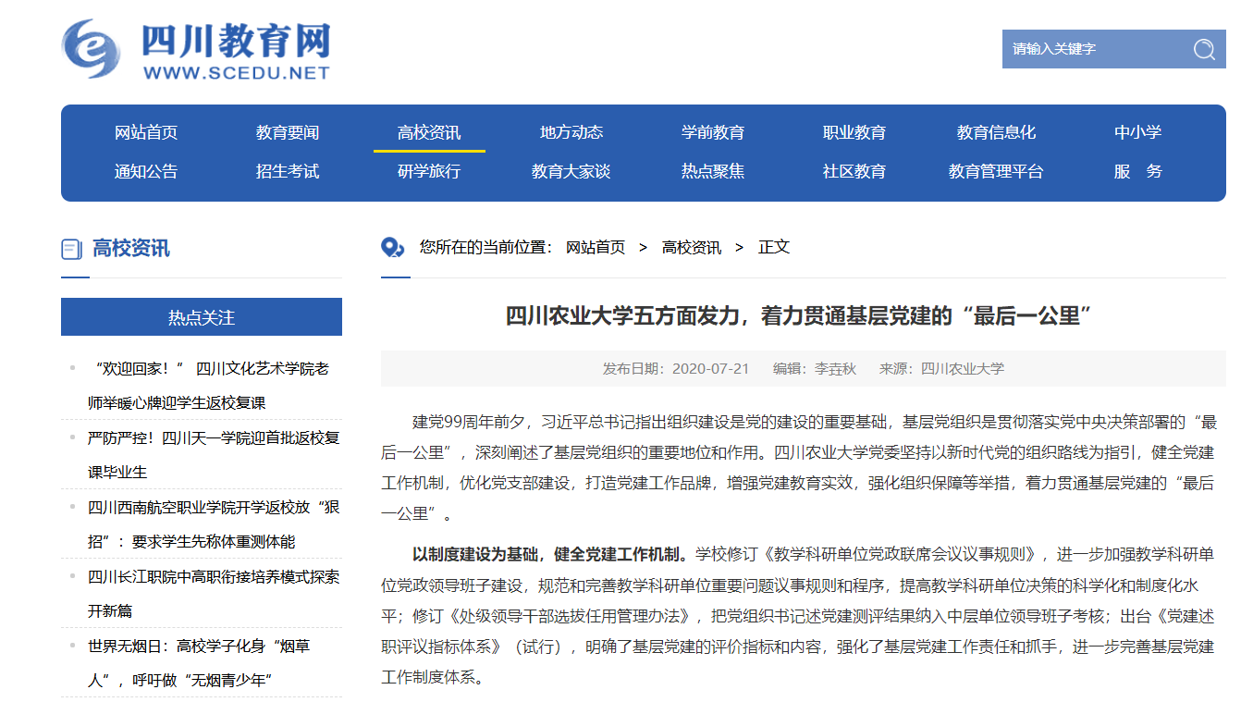Select the 高校资讯 nav item
Viewport: 1241px width, 702px height.
tap(429, 132)
